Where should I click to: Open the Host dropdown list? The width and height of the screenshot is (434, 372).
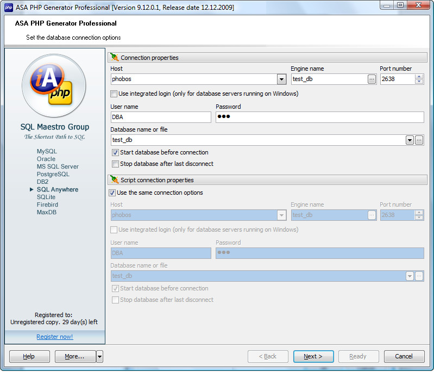281,79
